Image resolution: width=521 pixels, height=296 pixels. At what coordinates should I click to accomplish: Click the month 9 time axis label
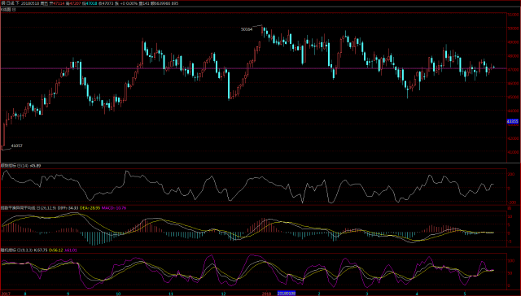[x=68, y=294]
